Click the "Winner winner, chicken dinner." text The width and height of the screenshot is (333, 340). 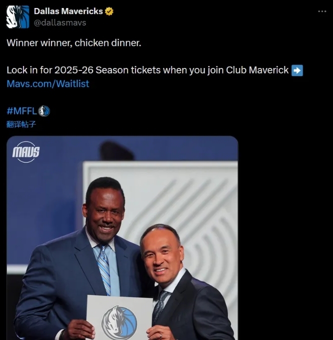[x=74, y=43]
